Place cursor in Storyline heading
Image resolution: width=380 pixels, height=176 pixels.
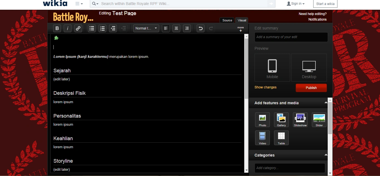[x=63, y=161]
